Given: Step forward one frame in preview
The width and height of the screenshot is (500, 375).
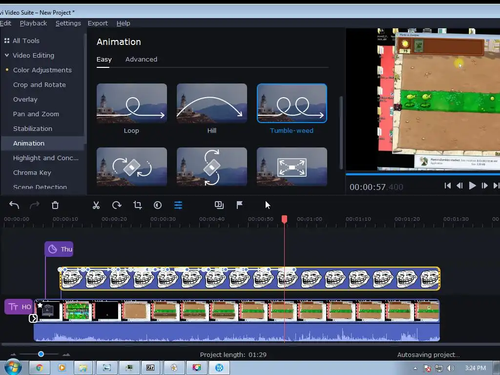Looking at the screenshot, I should tap(484, 186).
